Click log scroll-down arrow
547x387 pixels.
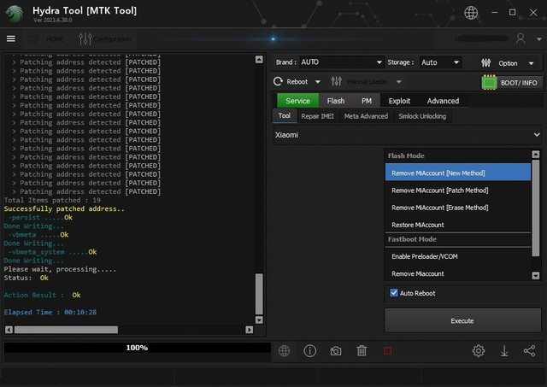coord(259,320)
